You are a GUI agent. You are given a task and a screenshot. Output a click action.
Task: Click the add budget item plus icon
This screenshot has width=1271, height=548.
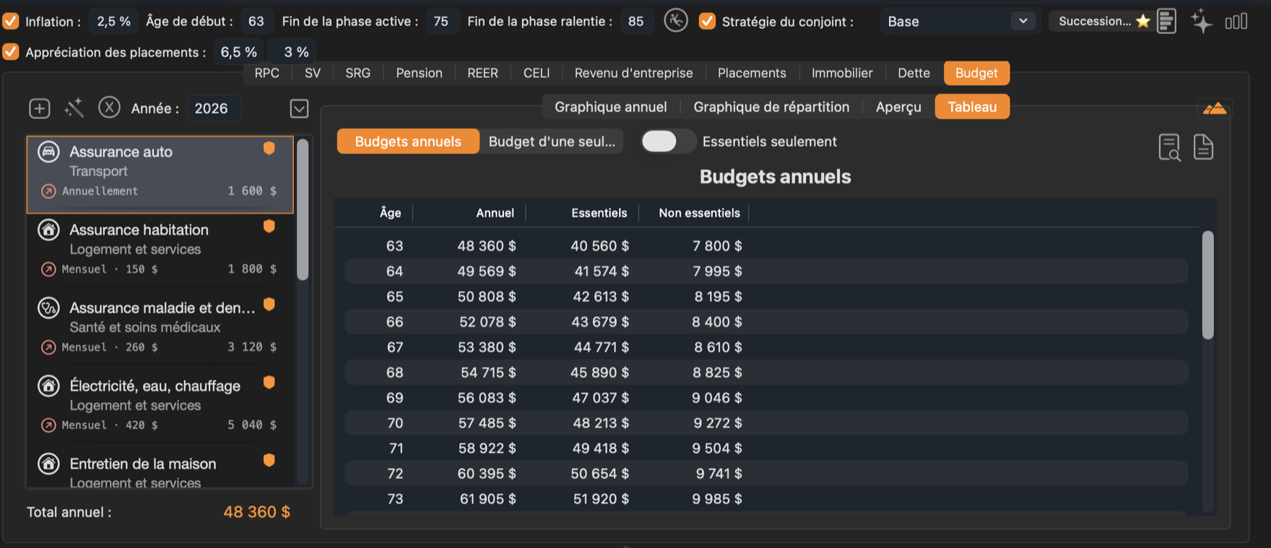click(40, 108)
